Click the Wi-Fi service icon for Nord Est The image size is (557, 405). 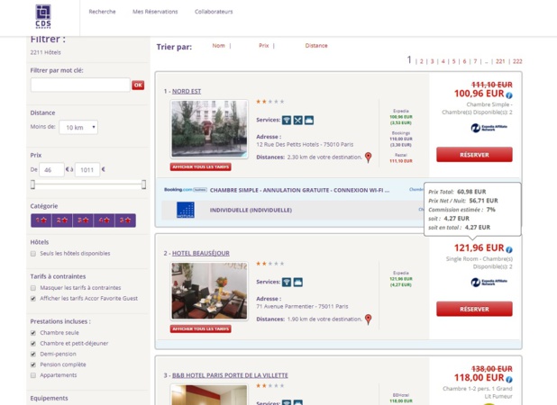tap(287, 120)
